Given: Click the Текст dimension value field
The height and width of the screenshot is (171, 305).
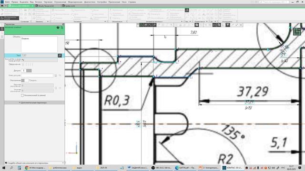Looking at the screenshot, I should tap(40, 56).
